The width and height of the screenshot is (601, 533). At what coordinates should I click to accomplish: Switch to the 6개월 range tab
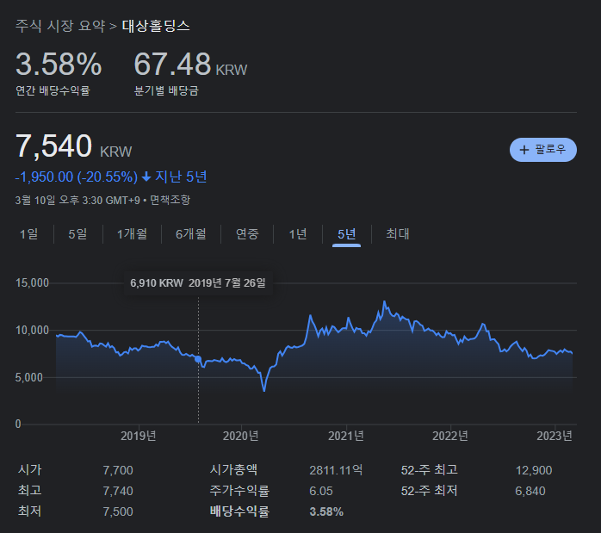tap(191, 233)
